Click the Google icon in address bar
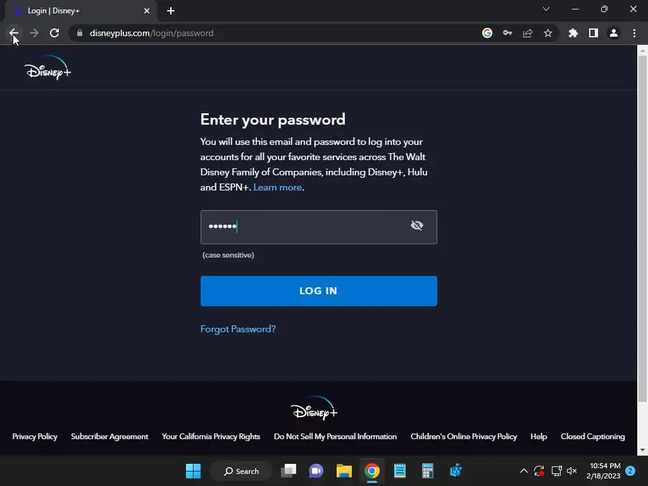Screen dimensions: 648x486 click(x=487, y=33)
